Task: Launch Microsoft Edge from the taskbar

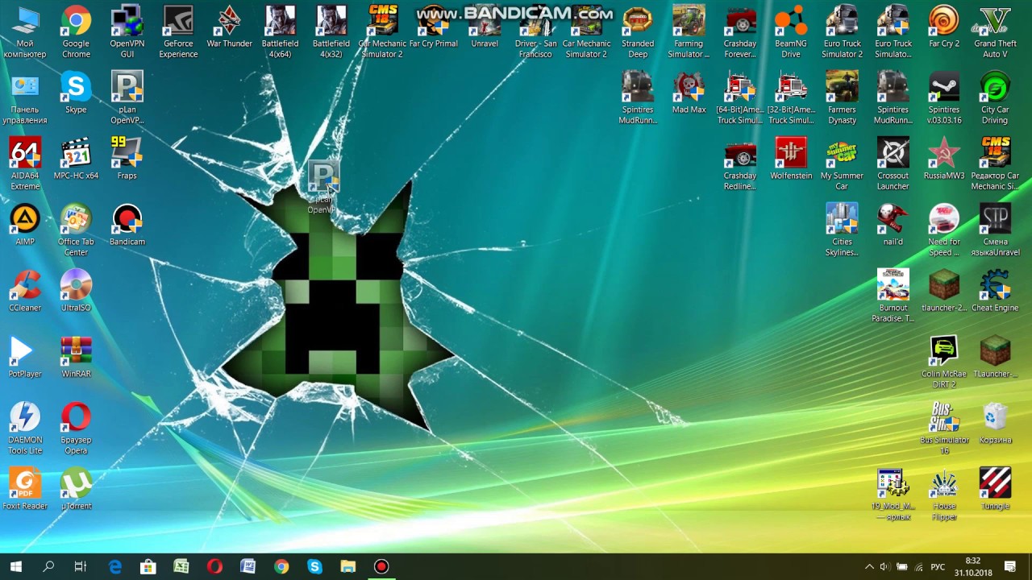Action: pyautogui.click(x=115, y=566)
